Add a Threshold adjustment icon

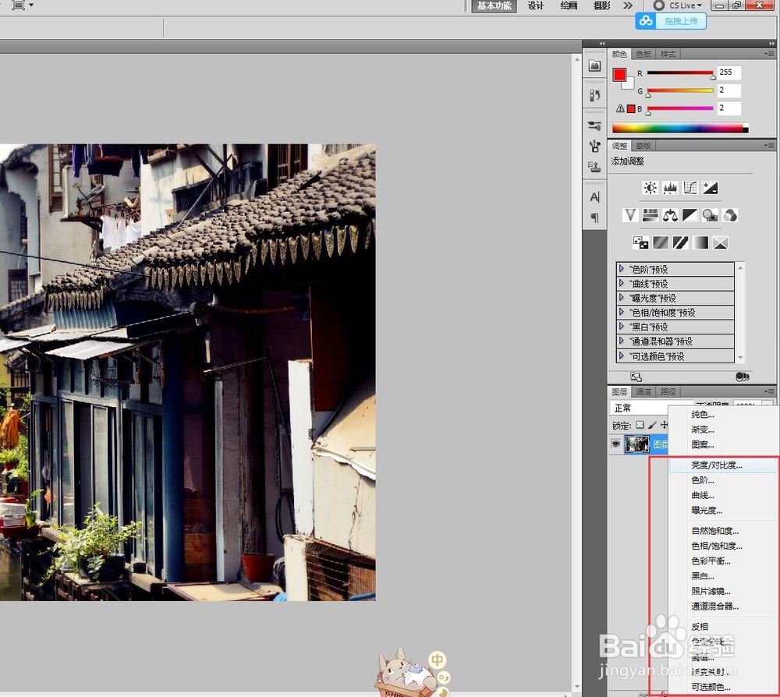680,242
